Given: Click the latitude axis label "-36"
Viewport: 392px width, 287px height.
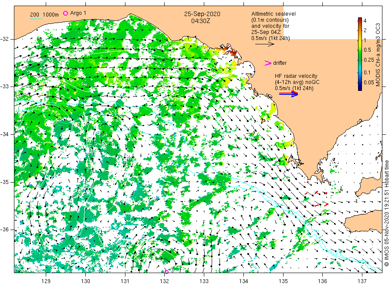Looking at the screenshot, I should point(5,230).
